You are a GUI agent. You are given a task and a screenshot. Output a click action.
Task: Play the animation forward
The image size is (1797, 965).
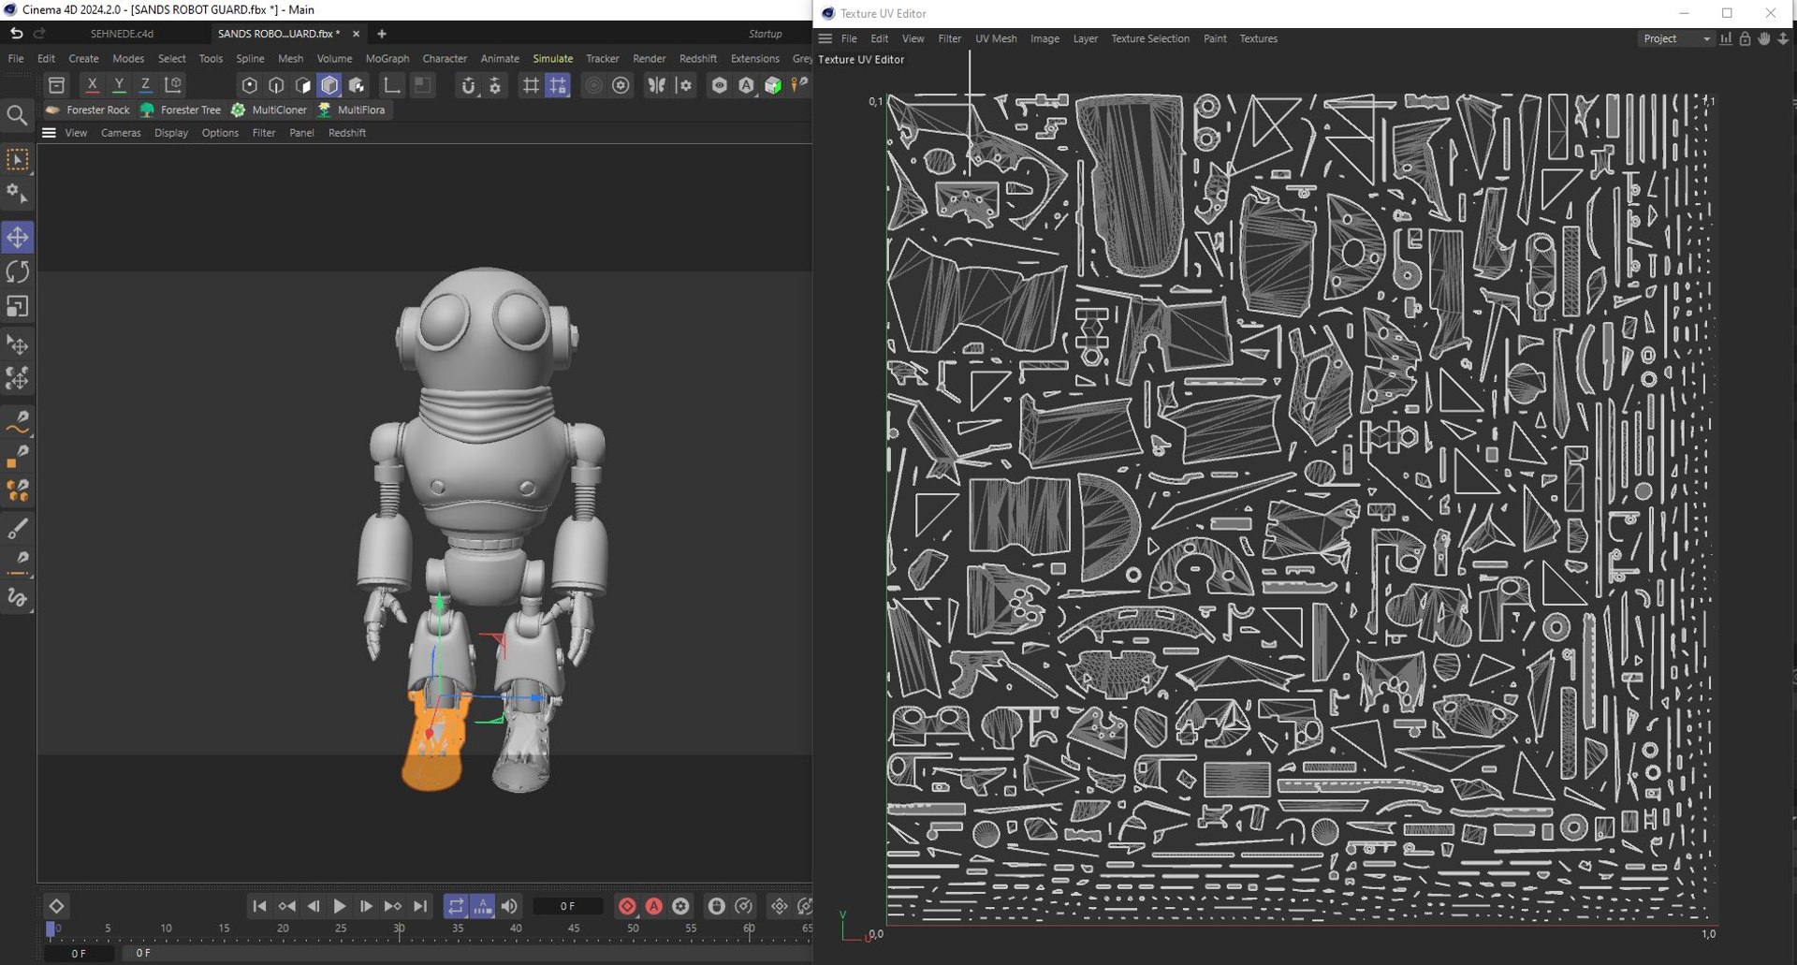click(x=340, y=906)
